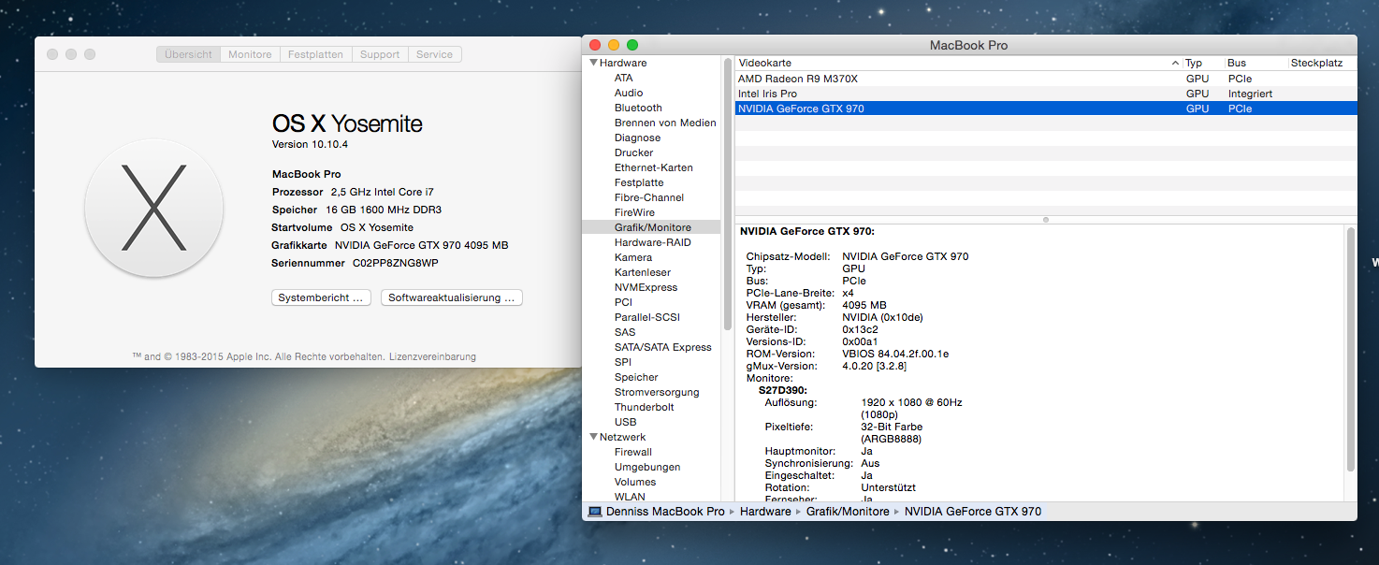Screen dimensions: 1379x565
Task: Open the Festplatten tab
Action: [x=316, y=54]
